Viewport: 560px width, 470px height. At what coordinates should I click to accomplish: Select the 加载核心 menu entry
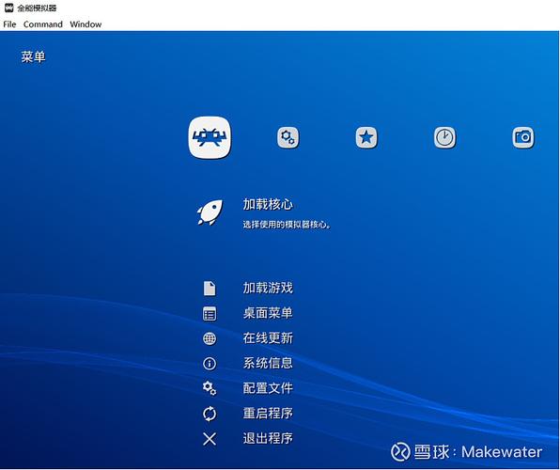click(x=268, y=204)
